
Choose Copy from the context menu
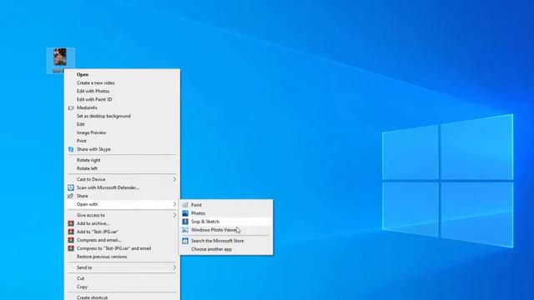point(122,287)
